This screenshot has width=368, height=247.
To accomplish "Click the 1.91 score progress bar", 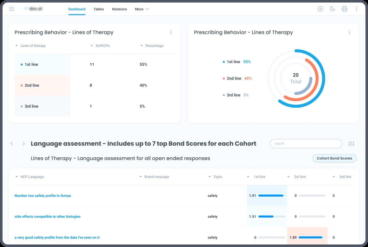I will pyautogui.click(x=272, y=196).
